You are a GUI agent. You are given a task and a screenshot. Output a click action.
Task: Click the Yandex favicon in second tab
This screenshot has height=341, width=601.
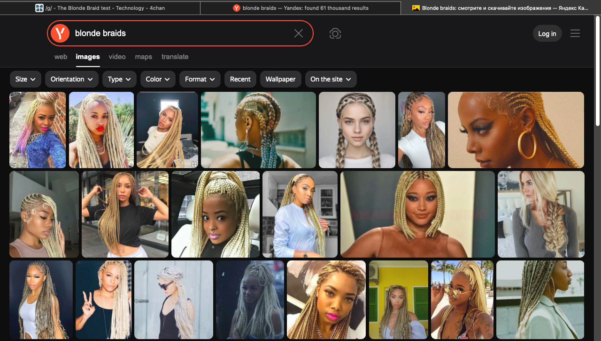pyautogui.click(x=237, y=8)
